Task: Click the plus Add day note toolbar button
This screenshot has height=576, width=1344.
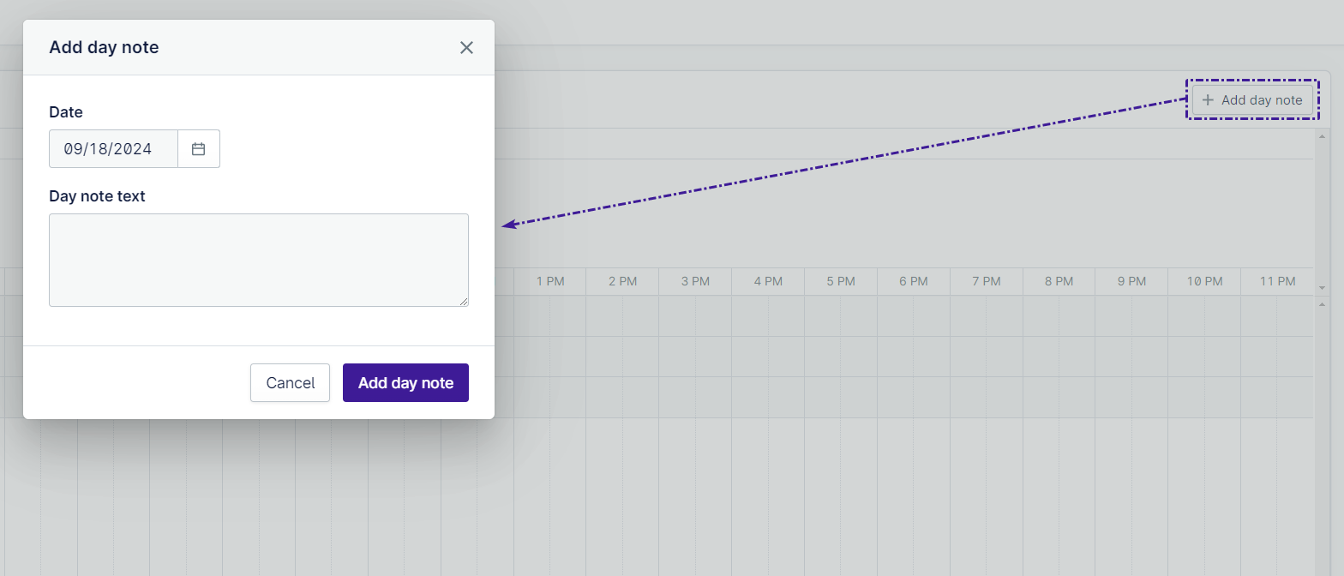Action: [x=1252, y=100]
